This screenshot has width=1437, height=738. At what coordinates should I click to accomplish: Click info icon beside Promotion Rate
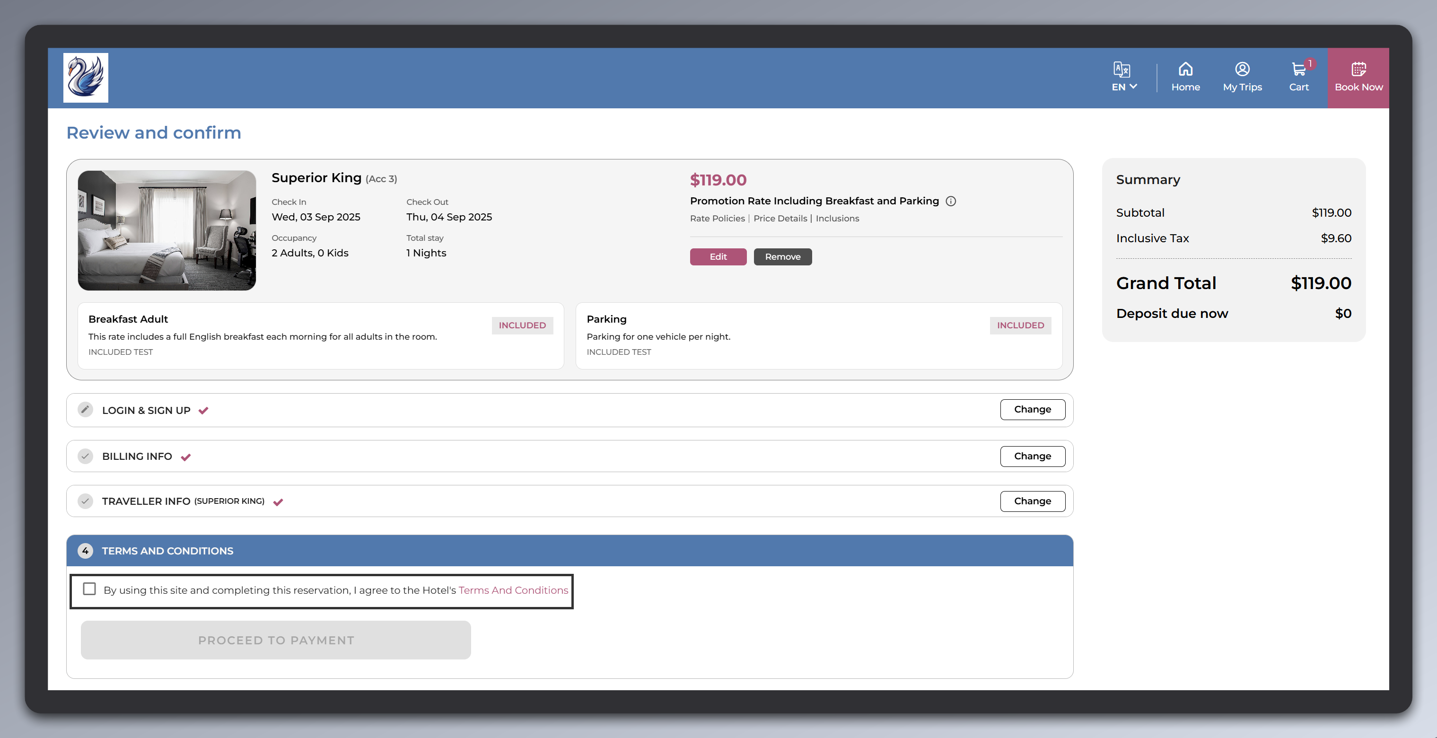tap(951, 202)
